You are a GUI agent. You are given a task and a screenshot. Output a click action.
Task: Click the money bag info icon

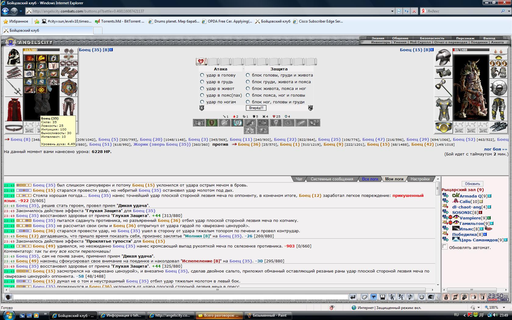click(446, 297)
